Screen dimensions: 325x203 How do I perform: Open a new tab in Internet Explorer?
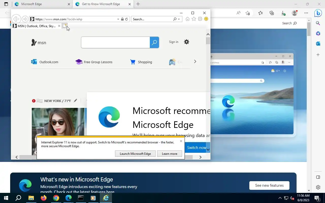coord(65,26)
